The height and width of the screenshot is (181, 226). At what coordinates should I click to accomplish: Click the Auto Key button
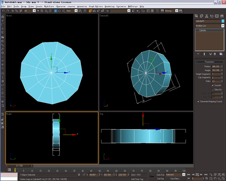click(160, 175)
